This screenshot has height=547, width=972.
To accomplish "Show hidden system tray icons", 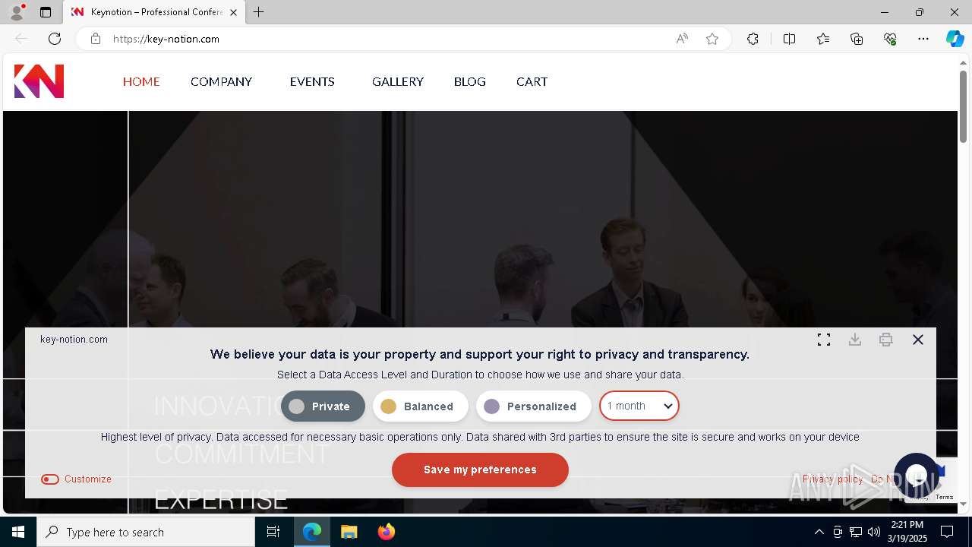I will (x=819, y=532).
